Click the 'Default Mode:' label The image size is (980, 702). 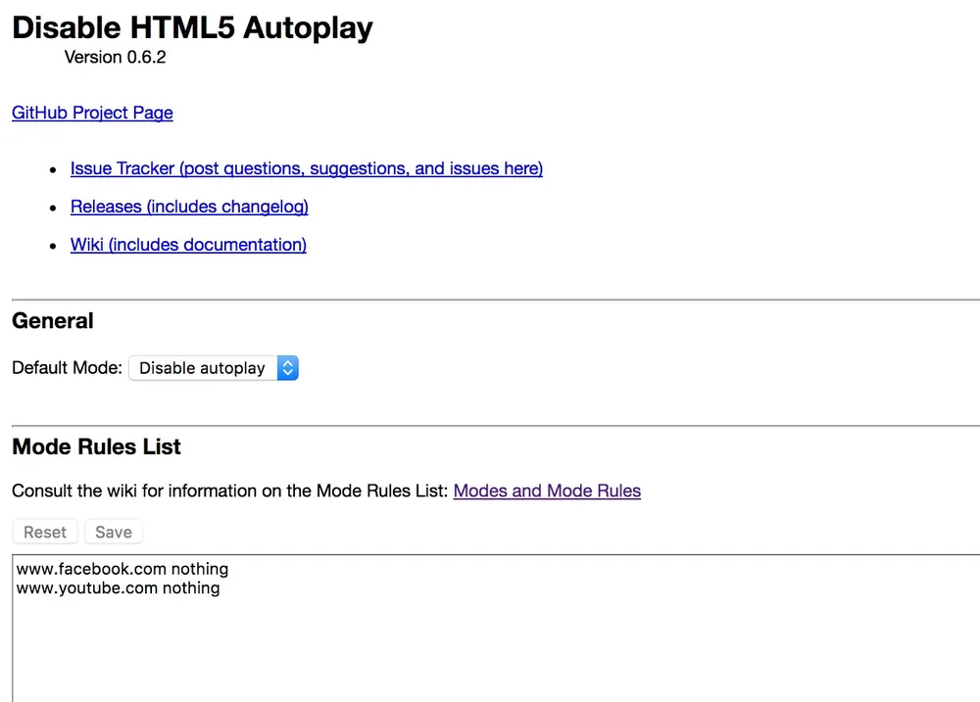(67, 368)
